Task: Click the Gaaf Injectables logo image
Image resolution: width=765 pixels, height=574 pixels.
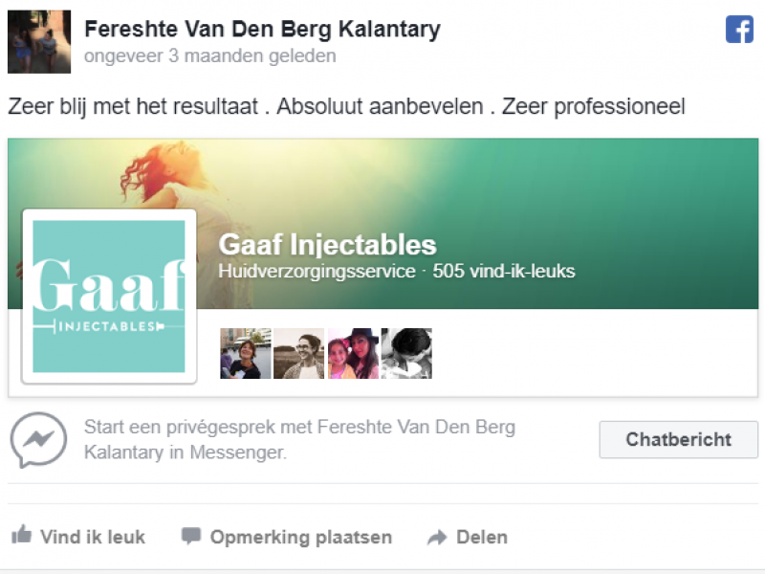Action: [109, 297]
